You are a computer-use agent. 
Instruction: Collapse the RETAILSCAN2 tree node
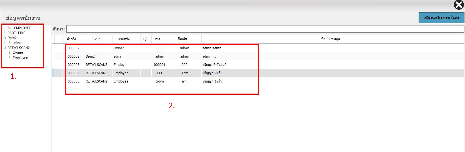[4, 48]
